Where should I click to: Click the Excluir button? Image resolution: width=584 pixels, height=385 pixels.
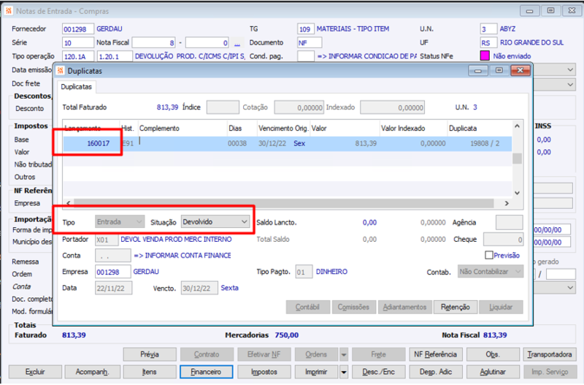pos(35,372)
